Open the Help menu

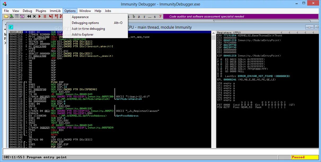click(98, 11)
